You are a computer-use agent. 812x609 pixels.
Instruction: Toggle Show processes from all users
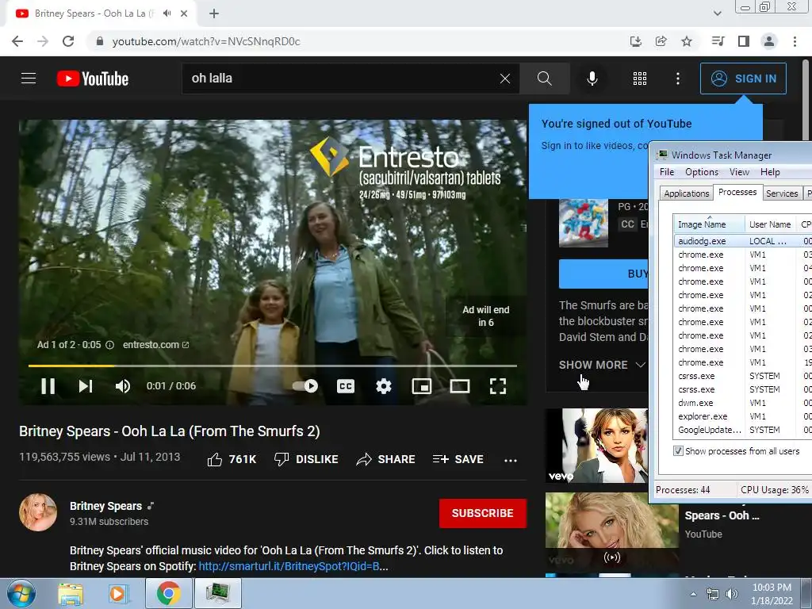(x=678, y=451)
